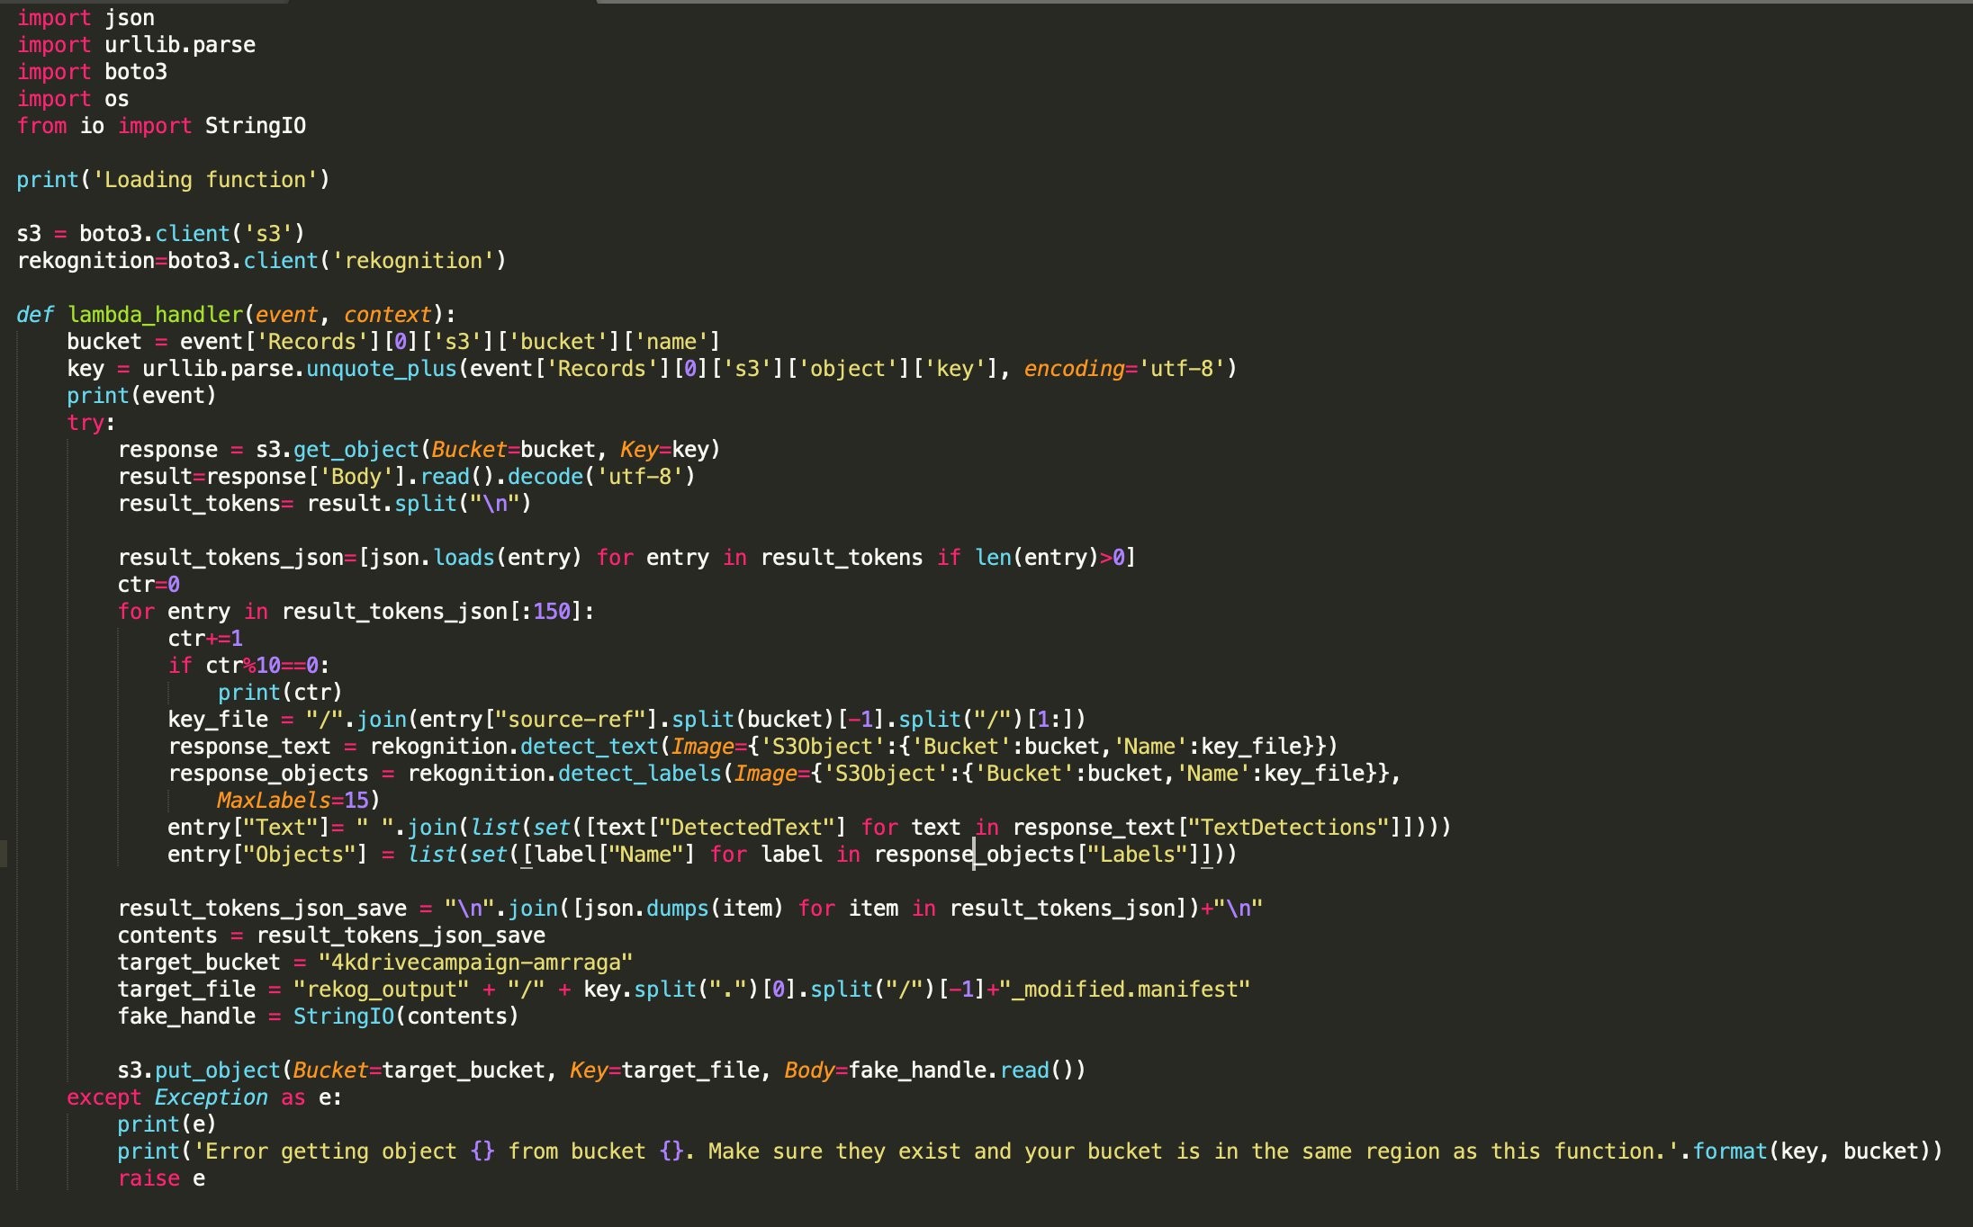This screenshot has height=1227, width=1973.
Task: Click the key_file variable being assigned
Action: tap(218, 720)
